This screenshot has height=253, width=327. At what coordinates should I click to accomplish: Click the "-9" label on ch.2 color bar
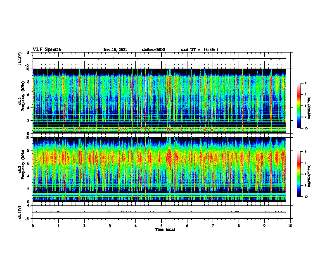(305, 185)
